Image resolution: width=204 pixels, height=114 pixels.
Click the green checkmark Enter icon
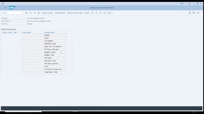coord(5,13)
